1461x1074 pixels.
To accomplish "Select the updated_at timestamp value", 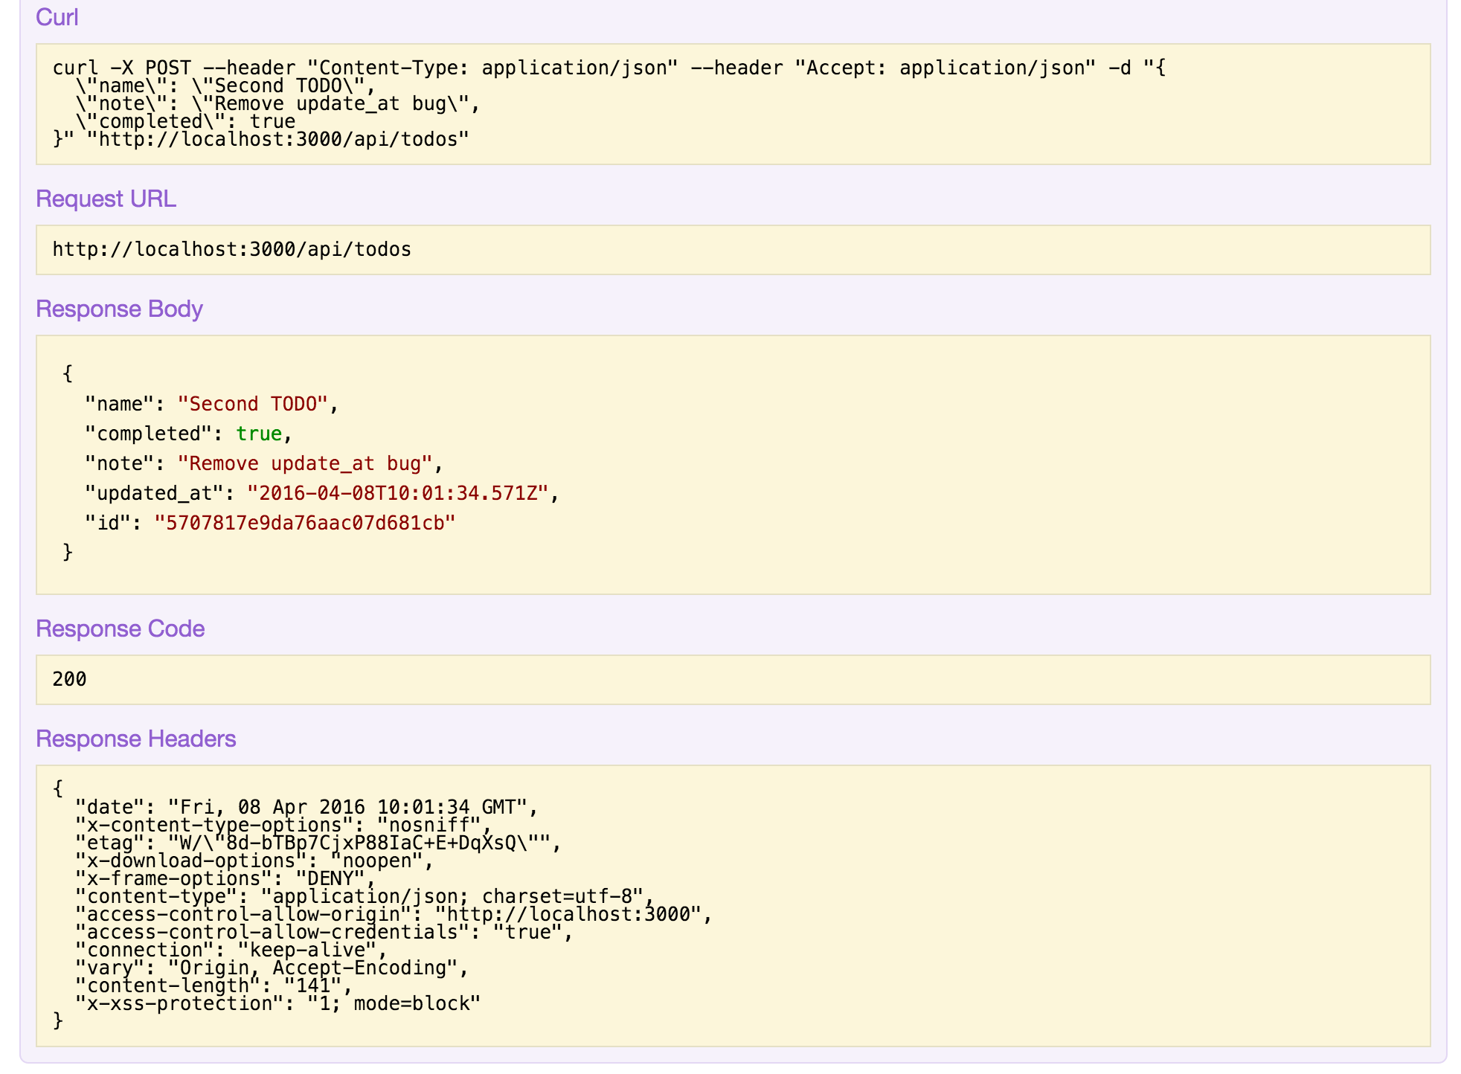I will [x=402, y=492].
